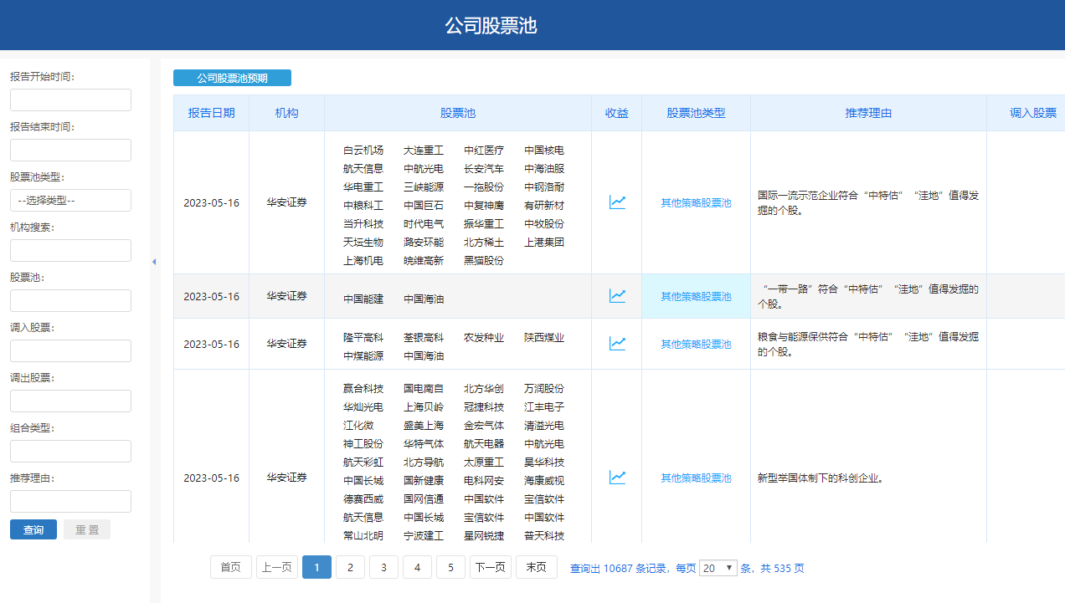Click the 股票池 column header
The image size is (1065, 603).
[x=458, y=113]
